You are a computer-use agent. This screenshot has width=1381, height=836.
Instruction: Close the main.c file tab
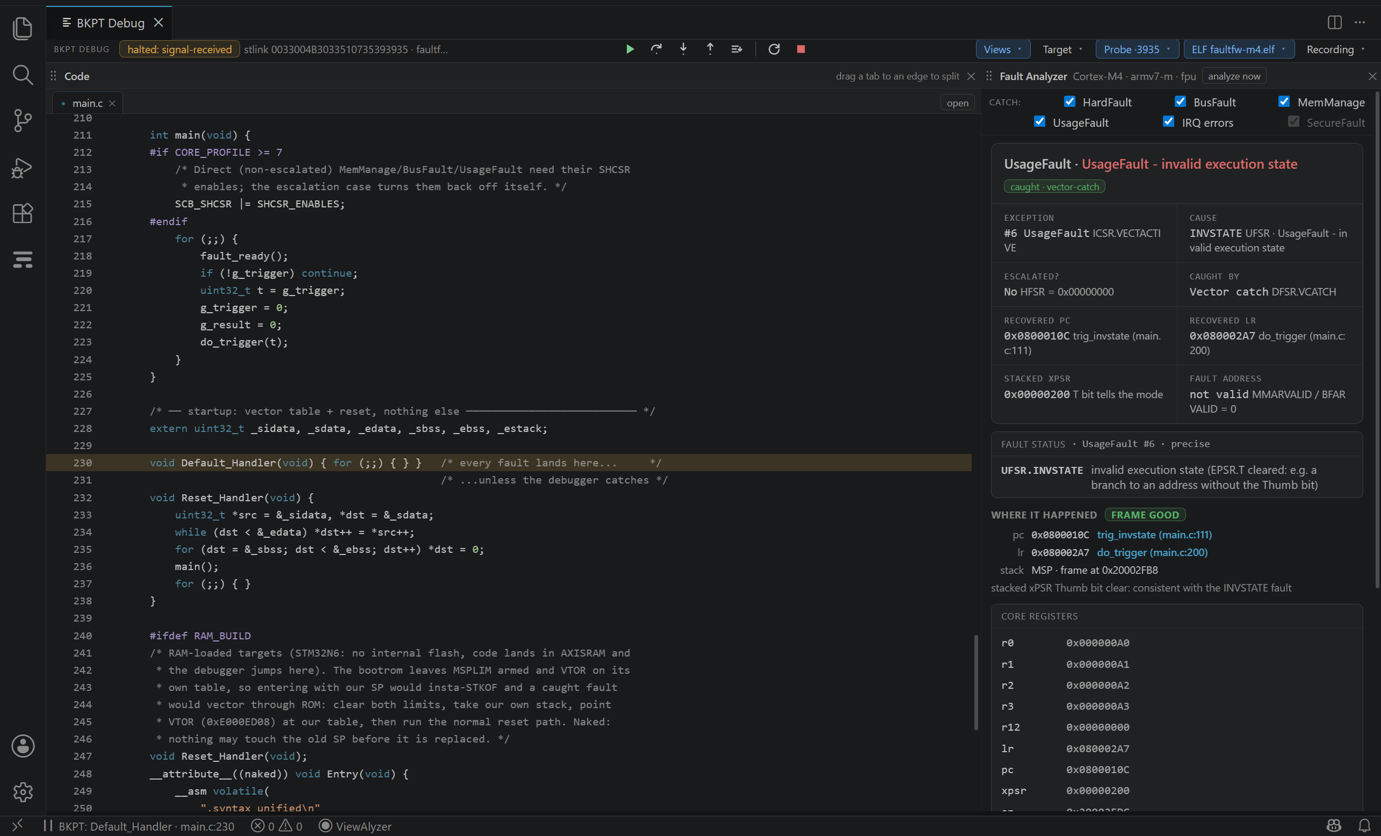[x=113, y=103]
